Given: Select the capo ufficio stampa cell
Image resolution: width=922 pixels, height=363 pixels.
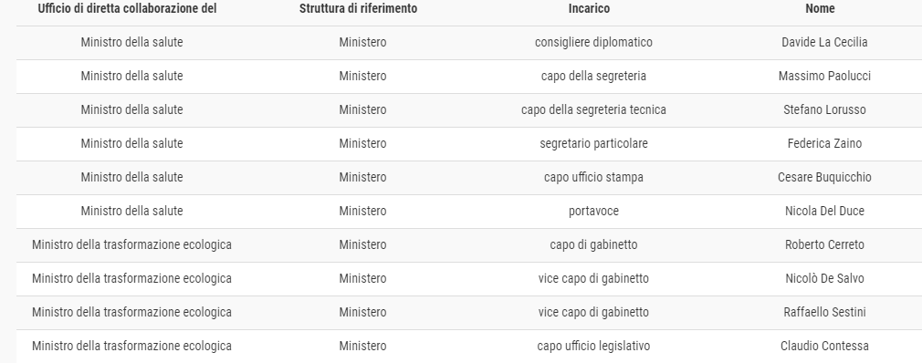Looking at the screenshot, I should coord(593,177).
